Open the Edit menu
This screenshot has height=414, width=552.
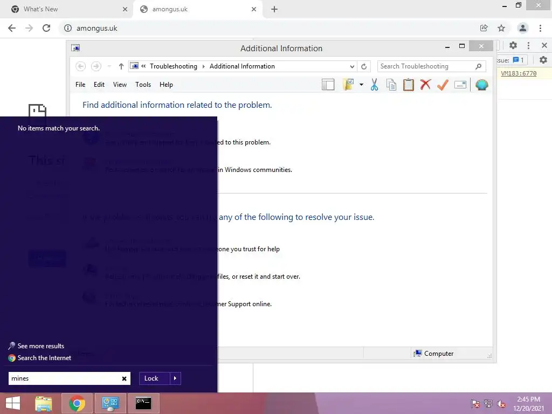point(99,85)
